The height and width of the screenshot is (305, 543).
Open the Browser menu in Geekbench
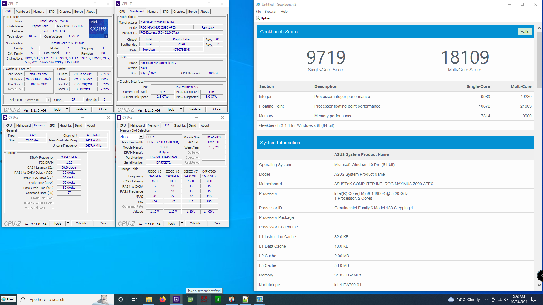tap(271, 12)
